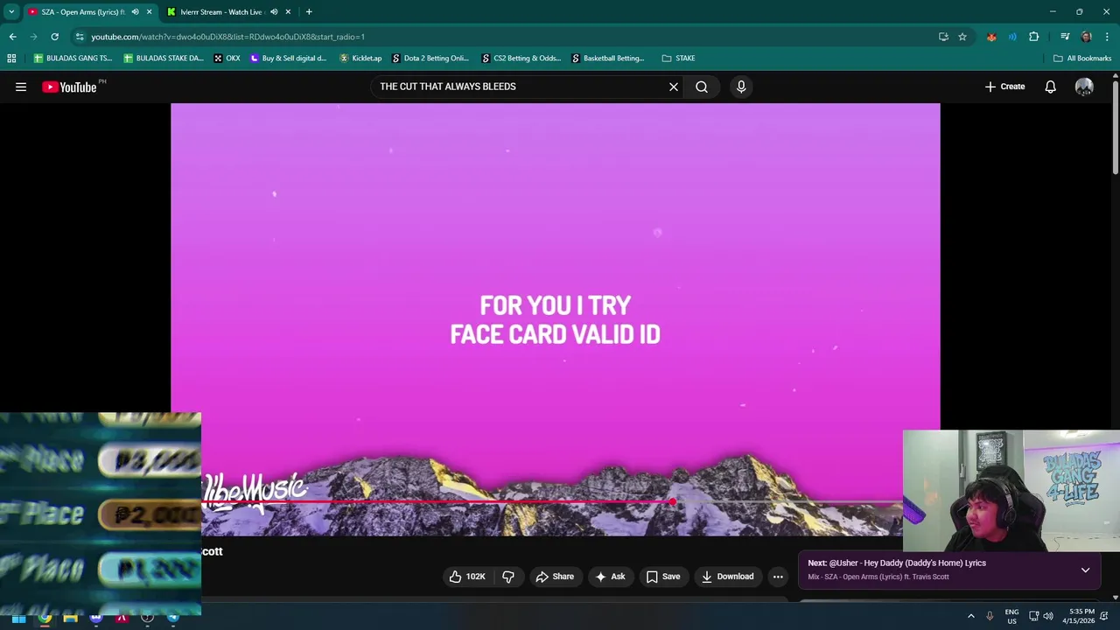The image size is (1120, 630).
Task: Open Chrome profile avatar
Action: tap(1086, 37)
